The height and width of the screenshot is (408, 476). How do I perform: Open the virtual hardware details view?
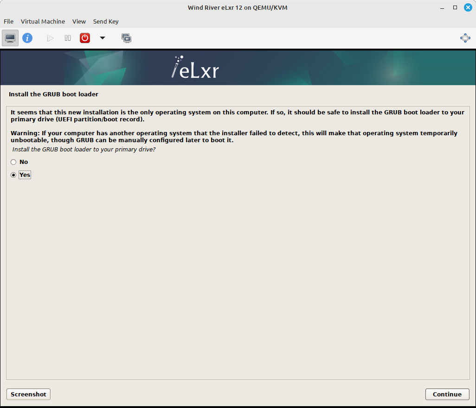27,38
